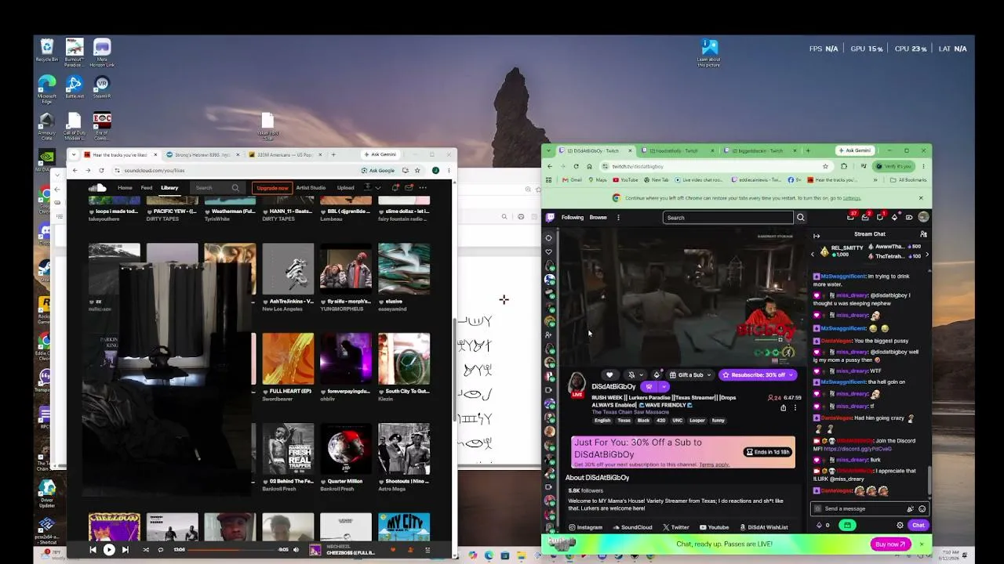Click the SoundCloud search magnifier icon
Image resolution: width=1004 pixels, height=564 pixels.
(x=235, y=188)
